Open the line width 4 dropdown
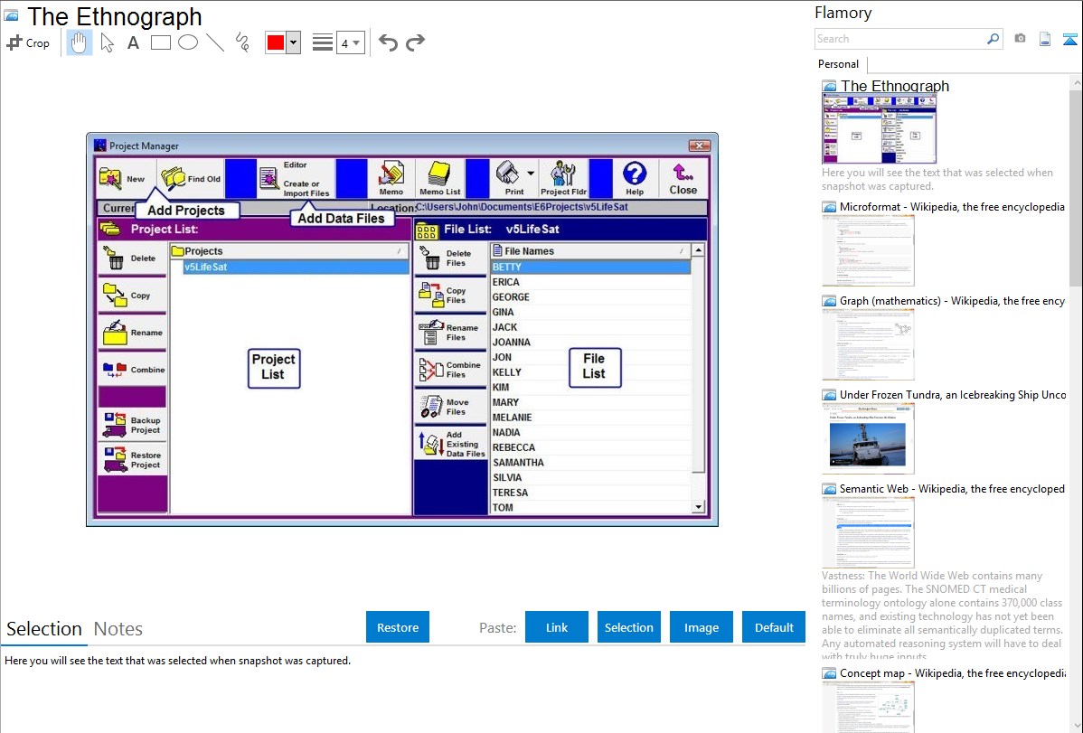Viewport: 1083px width, 733px height. pyautogui.click(x=350, y=42)
